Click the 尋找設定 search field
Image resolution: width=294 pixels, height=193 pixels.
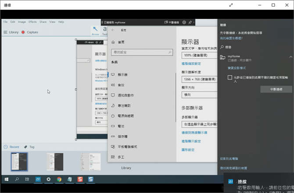tap(142, 53)
